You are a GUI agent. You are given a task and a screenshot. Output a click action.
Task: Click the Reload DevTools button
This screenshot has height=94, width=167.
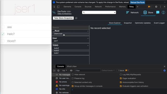138,2
